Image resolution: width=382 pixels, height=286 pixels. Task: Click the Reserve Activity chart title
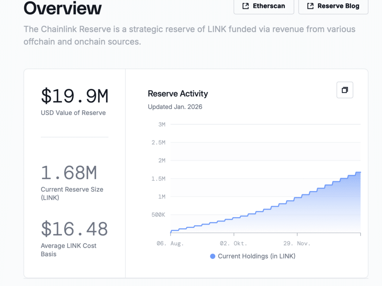pyautogui.click(x=178, y=93)
